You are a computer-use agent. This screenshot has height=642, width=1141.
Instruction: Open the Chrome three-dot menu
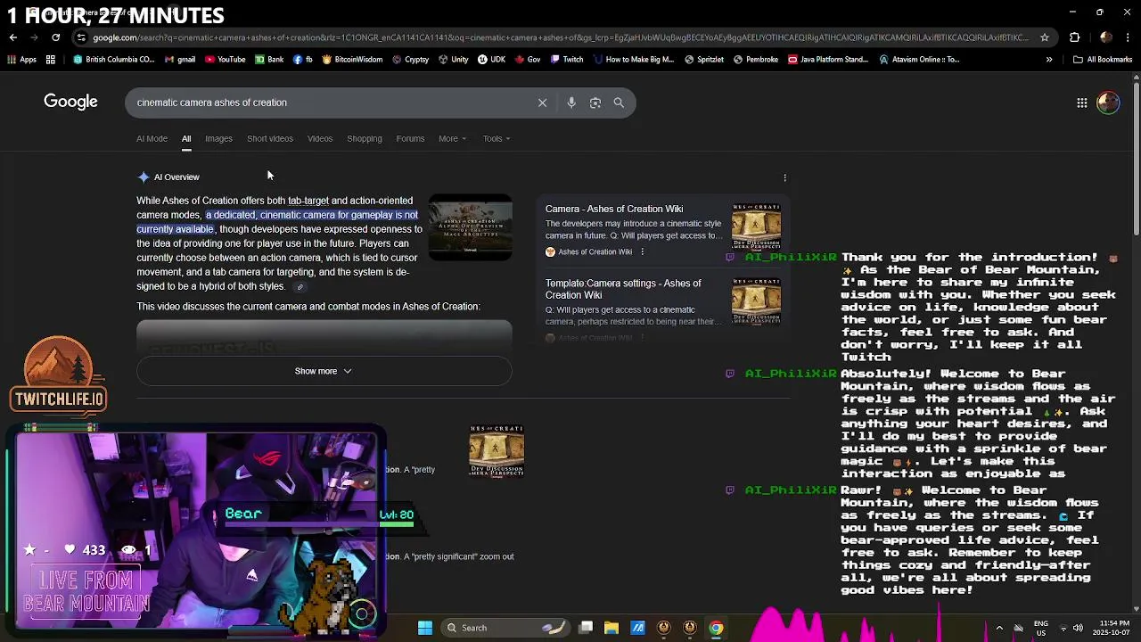pyautogui.click(x=1129, y=37)
